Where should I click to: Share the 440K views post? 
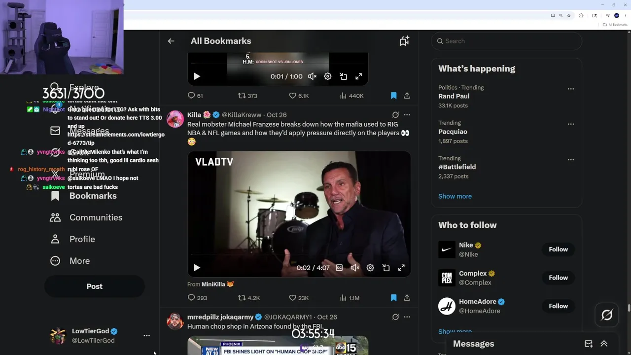point(407,96)
